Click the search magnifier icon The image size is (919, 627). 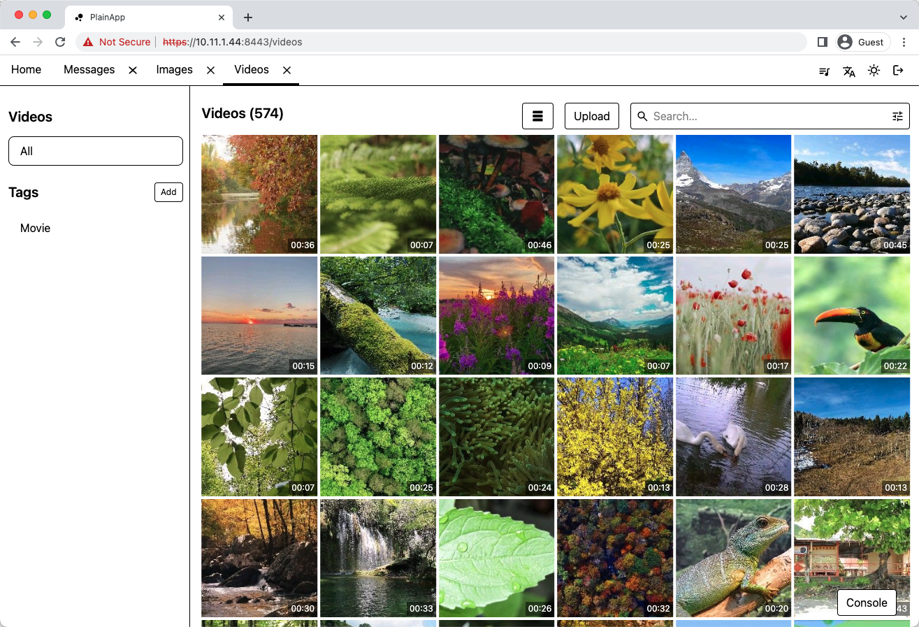[x=642, y=116]
